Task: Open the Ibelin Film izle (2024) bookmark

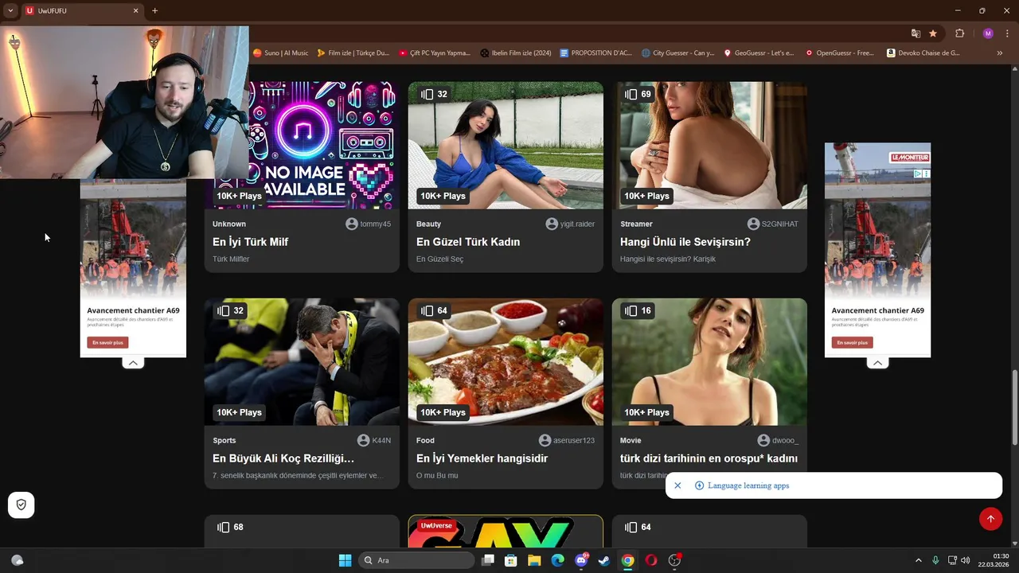Action: coord(515,53)
